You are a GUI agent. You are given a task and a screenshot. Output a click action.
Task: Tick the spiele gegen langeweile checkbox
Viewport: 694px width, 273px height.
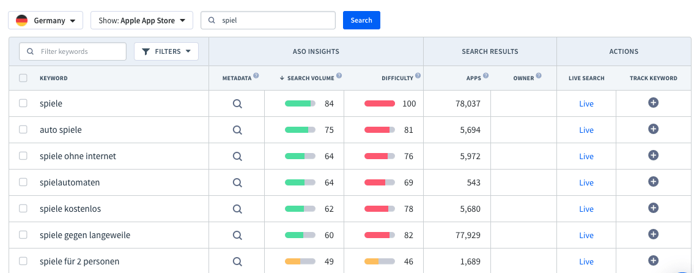coord(23,234)
